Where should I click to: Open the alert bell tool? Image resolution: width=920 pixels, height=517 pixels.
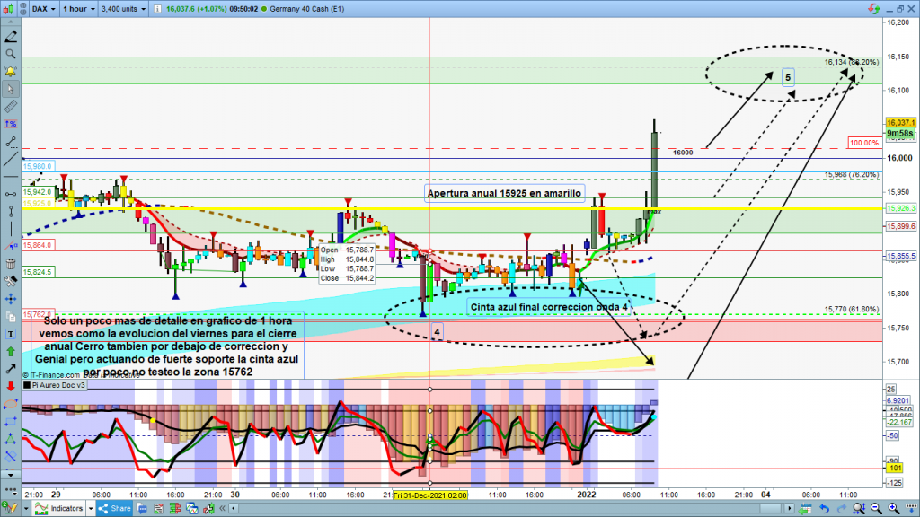pyautogui.click(x=11, y=72)
